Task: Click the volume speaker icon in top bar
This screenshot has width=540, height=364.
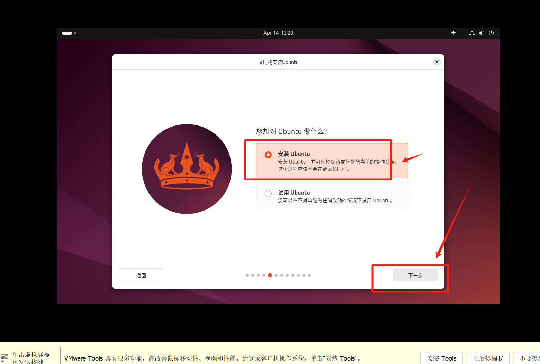Action: 481,33
